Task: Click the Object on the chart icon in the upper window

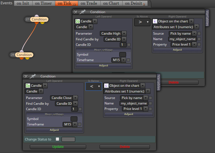Action: pyautogui.click(x=155, y=21)
